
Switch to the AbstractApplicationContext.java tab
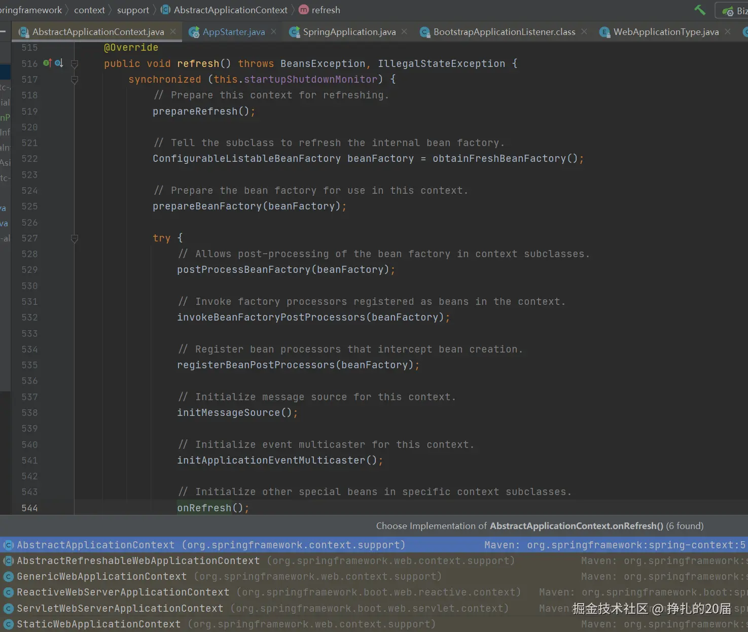point(98,32)
